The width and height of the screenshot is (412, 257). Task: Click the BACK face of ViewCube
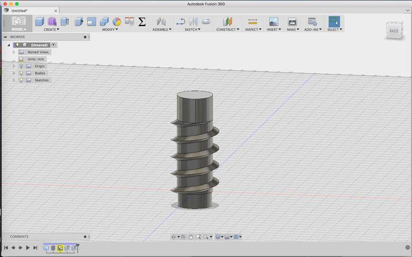click(x=393, y=31)
